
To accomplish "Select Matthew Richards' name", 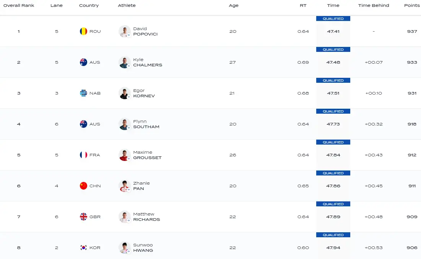I will [x=146, y=217].
